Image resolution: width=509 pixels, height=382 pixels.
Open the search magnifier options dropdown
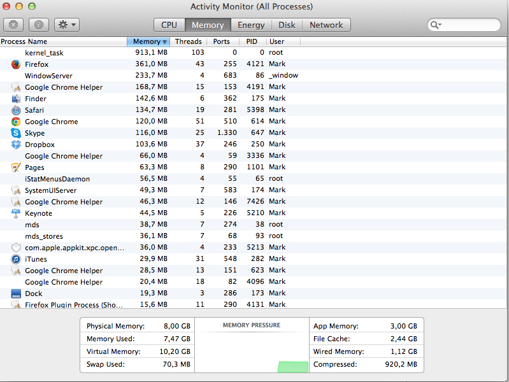coord(436,25)
